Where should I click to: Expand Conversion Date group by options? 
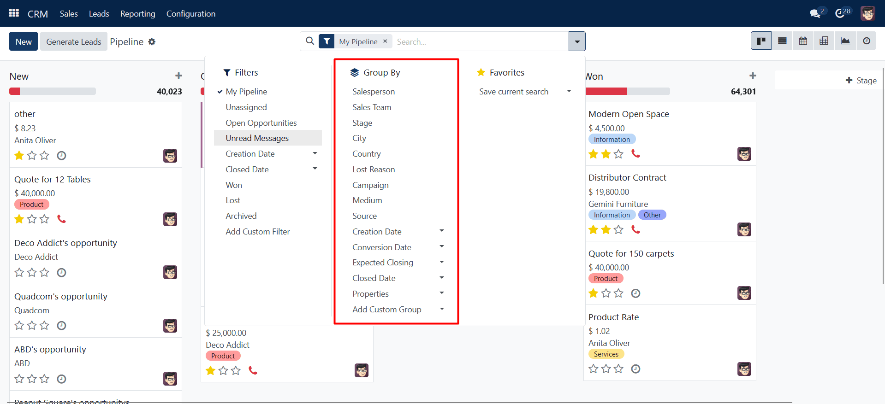pyautogui.click(x=442, y=247)
